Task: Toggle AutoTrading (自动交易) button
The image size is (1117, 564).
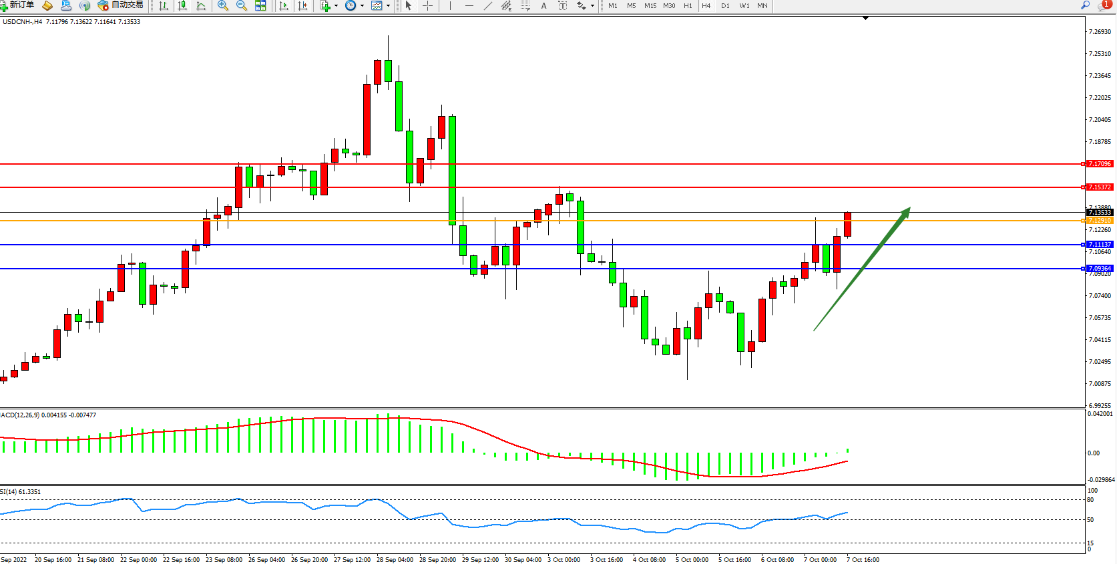Action: (x=121, y=5)
